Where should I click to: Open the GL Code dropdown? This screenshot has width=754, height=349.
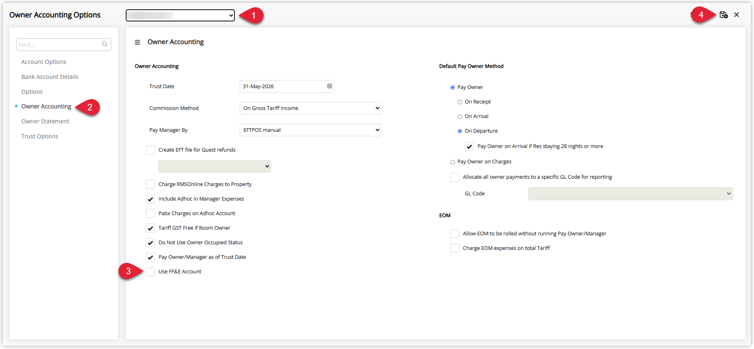(x=630, y=194)
